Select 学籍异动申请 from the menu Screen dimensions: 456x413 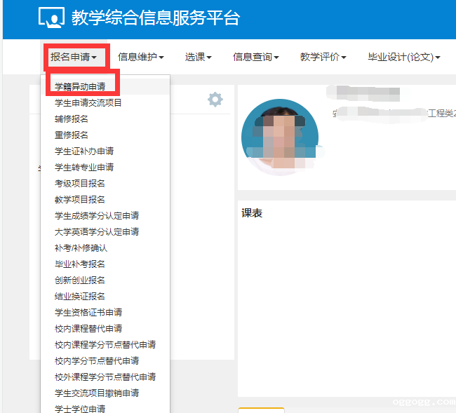point(85,87)
